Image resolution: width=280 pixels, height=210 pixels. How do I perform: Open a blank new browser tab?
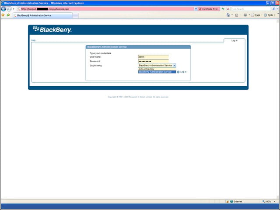point(75,16)
